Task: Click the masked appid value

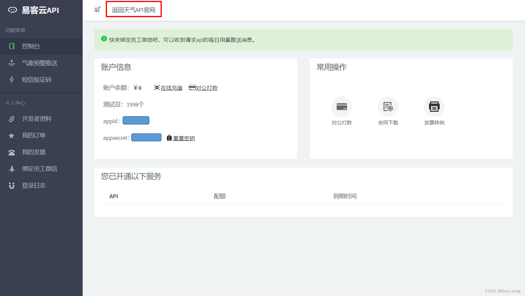Action: (136, 120)
